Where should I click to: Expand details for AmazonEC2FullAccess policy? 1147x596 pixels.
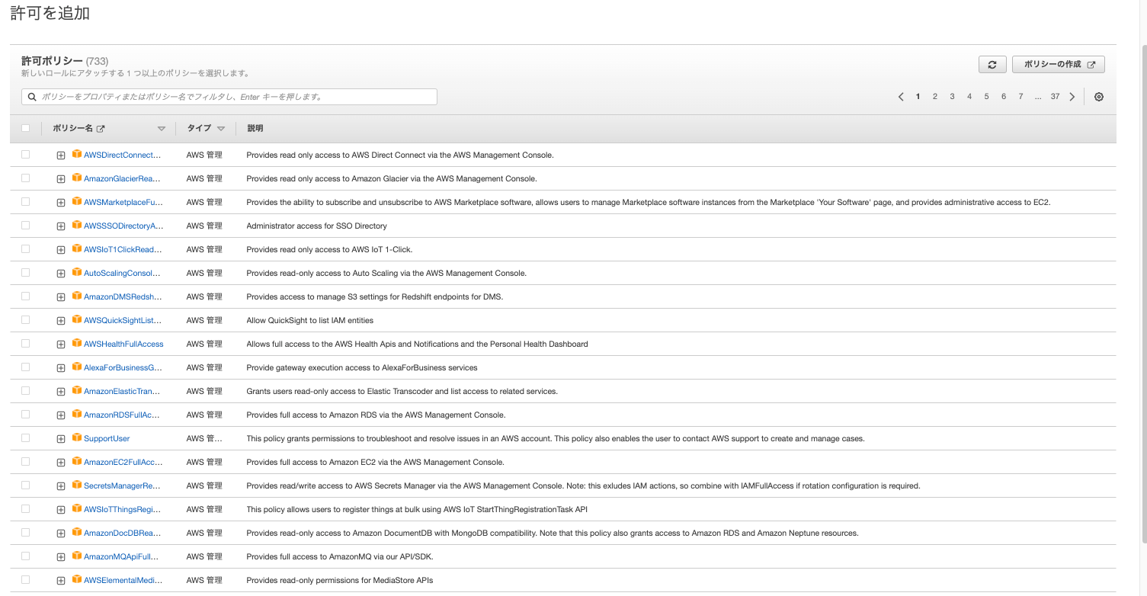point(61,462)
